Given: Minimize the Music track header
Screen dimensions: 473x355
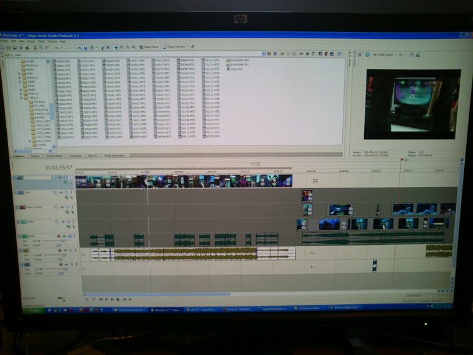Looking at the screenshot, I should coord(19,236).
